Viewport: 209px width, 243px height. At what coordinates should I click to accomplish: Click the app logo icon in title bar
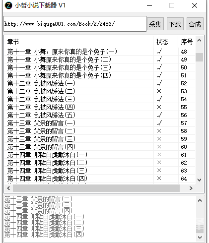(x=8, y=5)
